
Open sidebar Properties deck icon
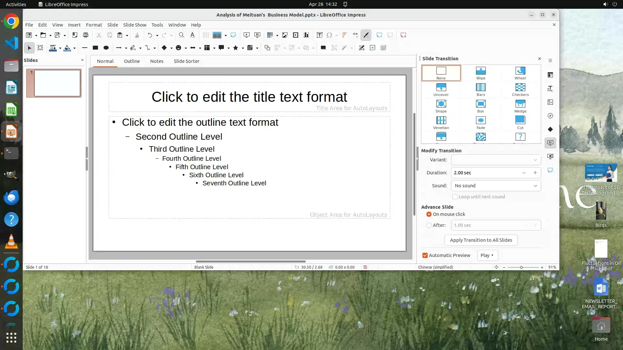point(550,75)
